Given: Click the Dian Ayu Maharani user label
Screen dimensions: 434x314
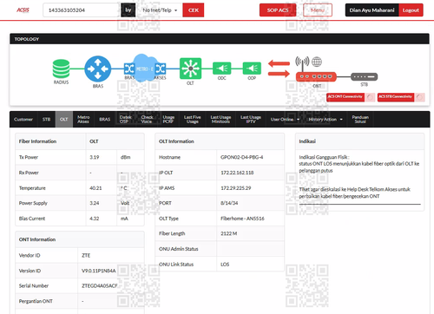Looking at the screenshot, I should (372, 10).
